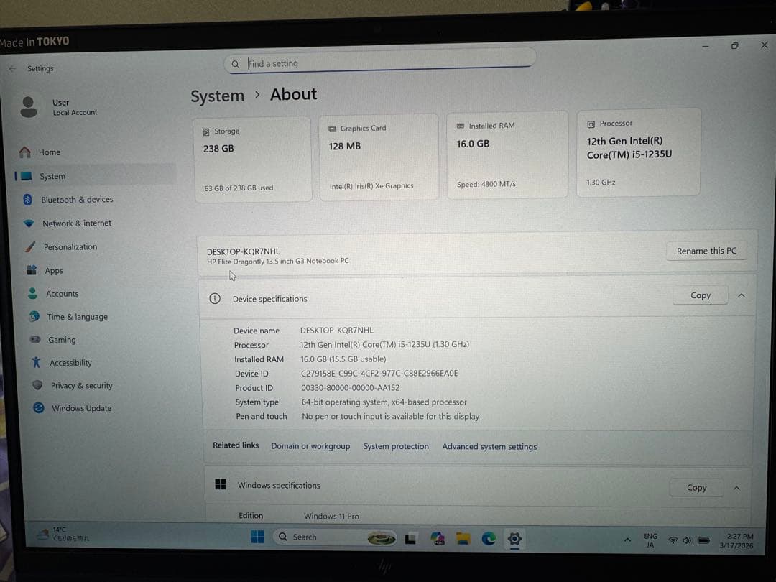Go to the Home settings page
The width and height of the screenshot is (776, 582).
[49, 152]
